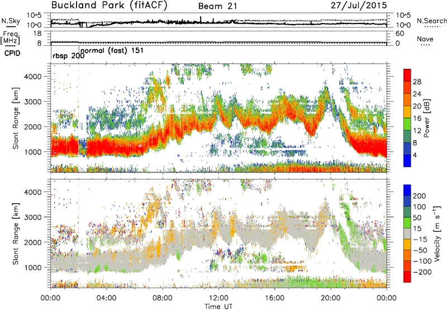Click the "20" label on Power colorbar
The image size is (447, 310).
tap(417, 106)
